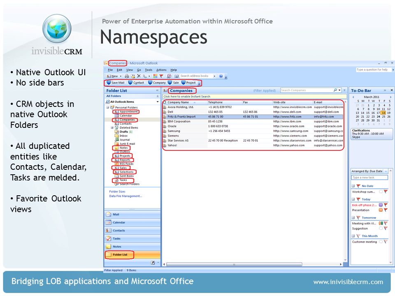This screenshot has height=296, width=395.
Task: Check the Workshop sum... task category box
Action: (381, 192)
